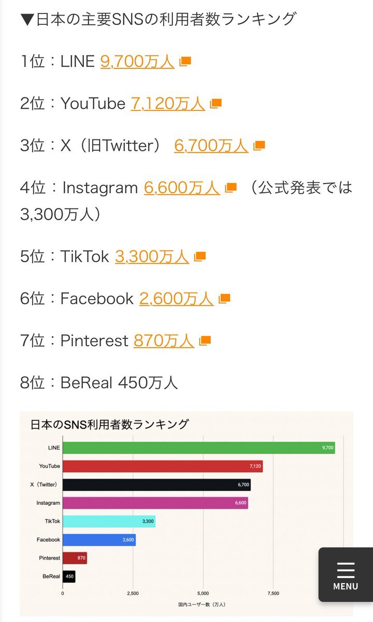Follow the LINE 9,700万人 link
The height and width of the screenshot is (622, 373).
(x=137, y=62)
